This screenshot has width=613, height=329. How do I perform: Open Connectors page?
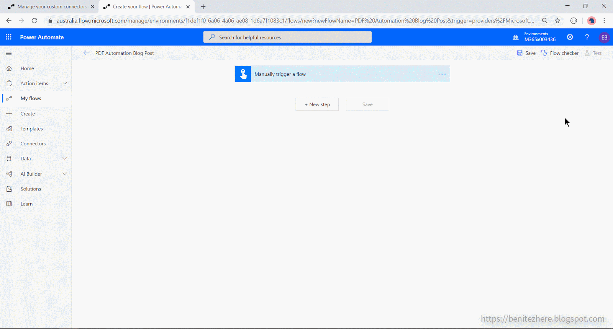pos(33,144)
